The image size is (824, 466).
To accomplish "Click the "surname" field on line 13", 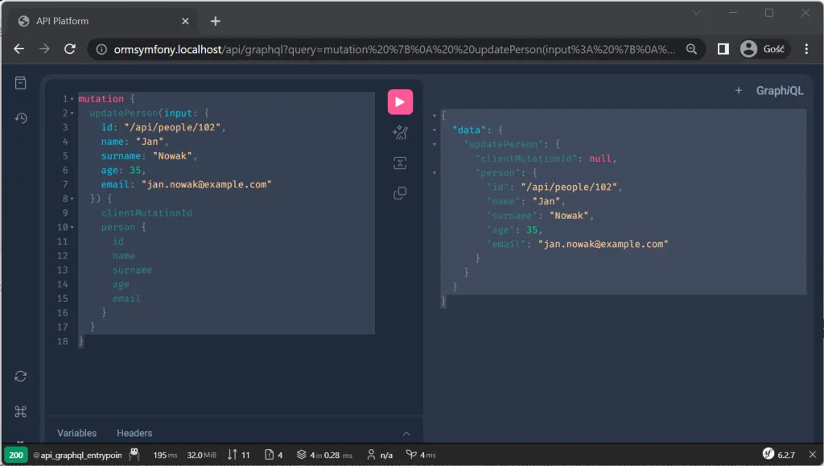I will (x=132, y=270).
